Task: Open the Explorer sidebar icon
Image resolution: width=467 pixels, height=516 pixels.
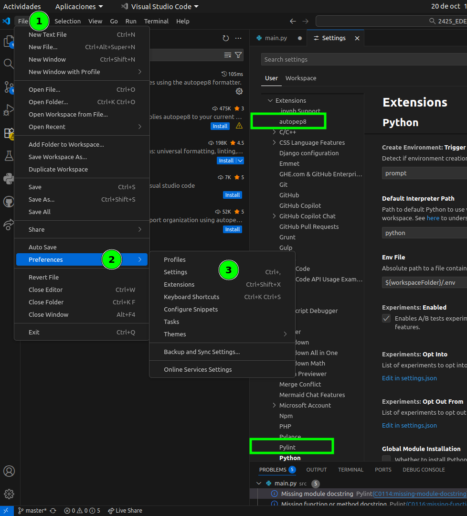Action: [x=9, y=42]
